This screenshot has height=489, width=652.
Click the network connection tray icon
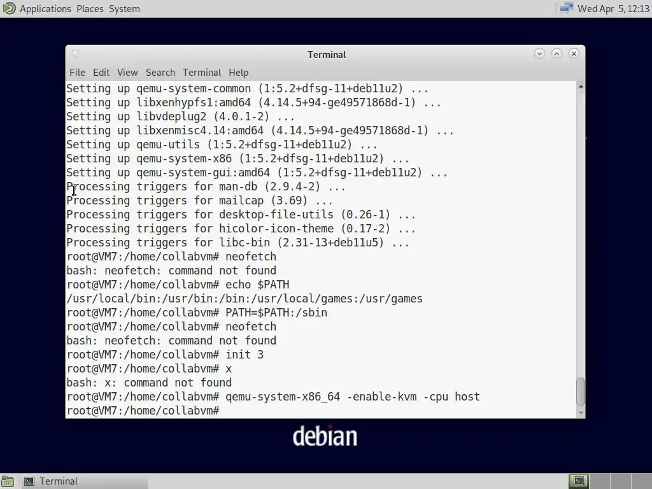pyautogui.click(x=566, y=8)
